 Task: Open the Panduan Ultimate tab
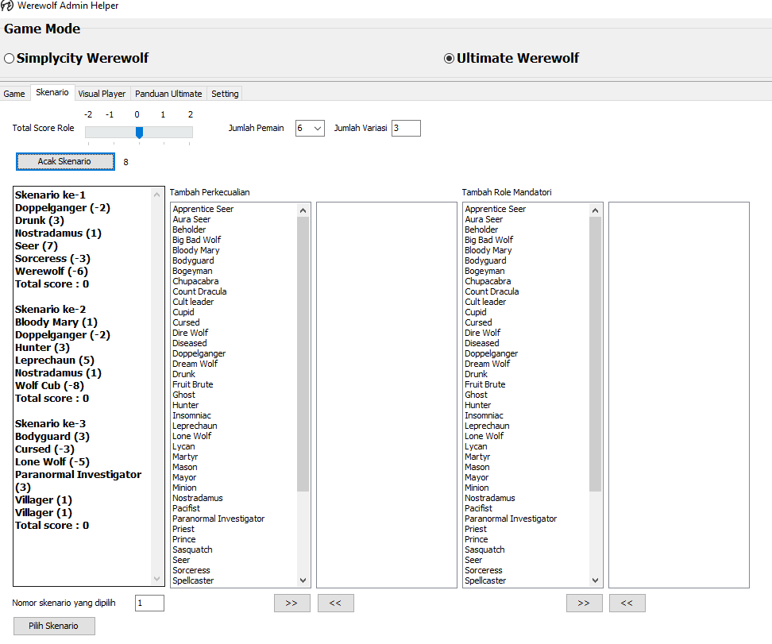point(168,94)
